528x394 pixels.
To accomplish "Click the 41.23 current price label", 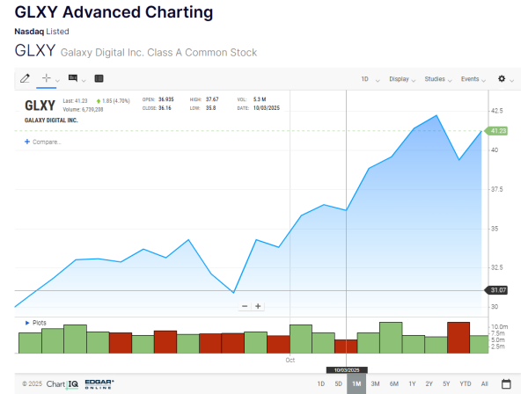I will click(498, 131).
